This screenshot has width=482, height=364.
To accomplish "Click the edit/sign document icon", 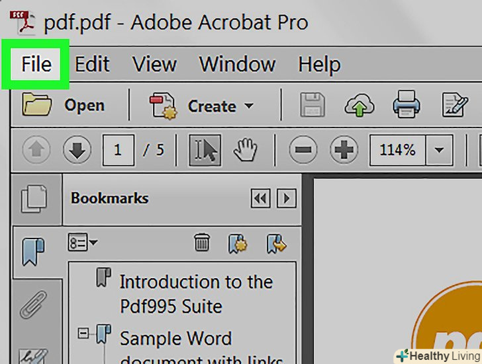I will pyautogui.click(x=455, y=105).
